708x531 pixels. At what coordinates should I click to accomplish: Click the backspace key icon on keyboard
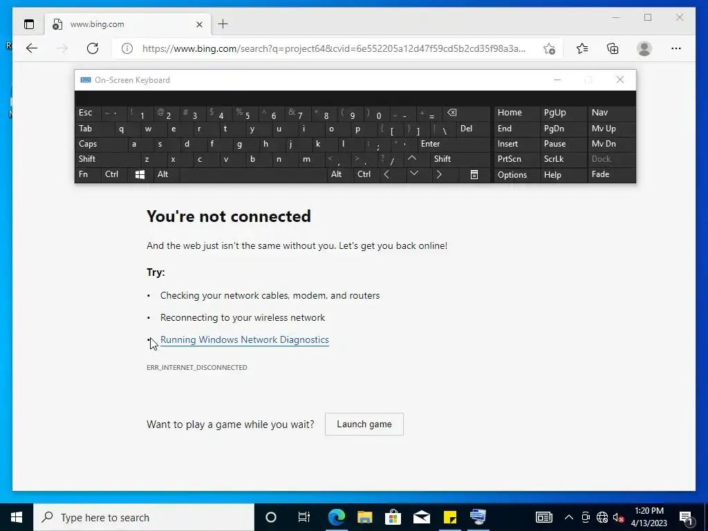(451, 113)
